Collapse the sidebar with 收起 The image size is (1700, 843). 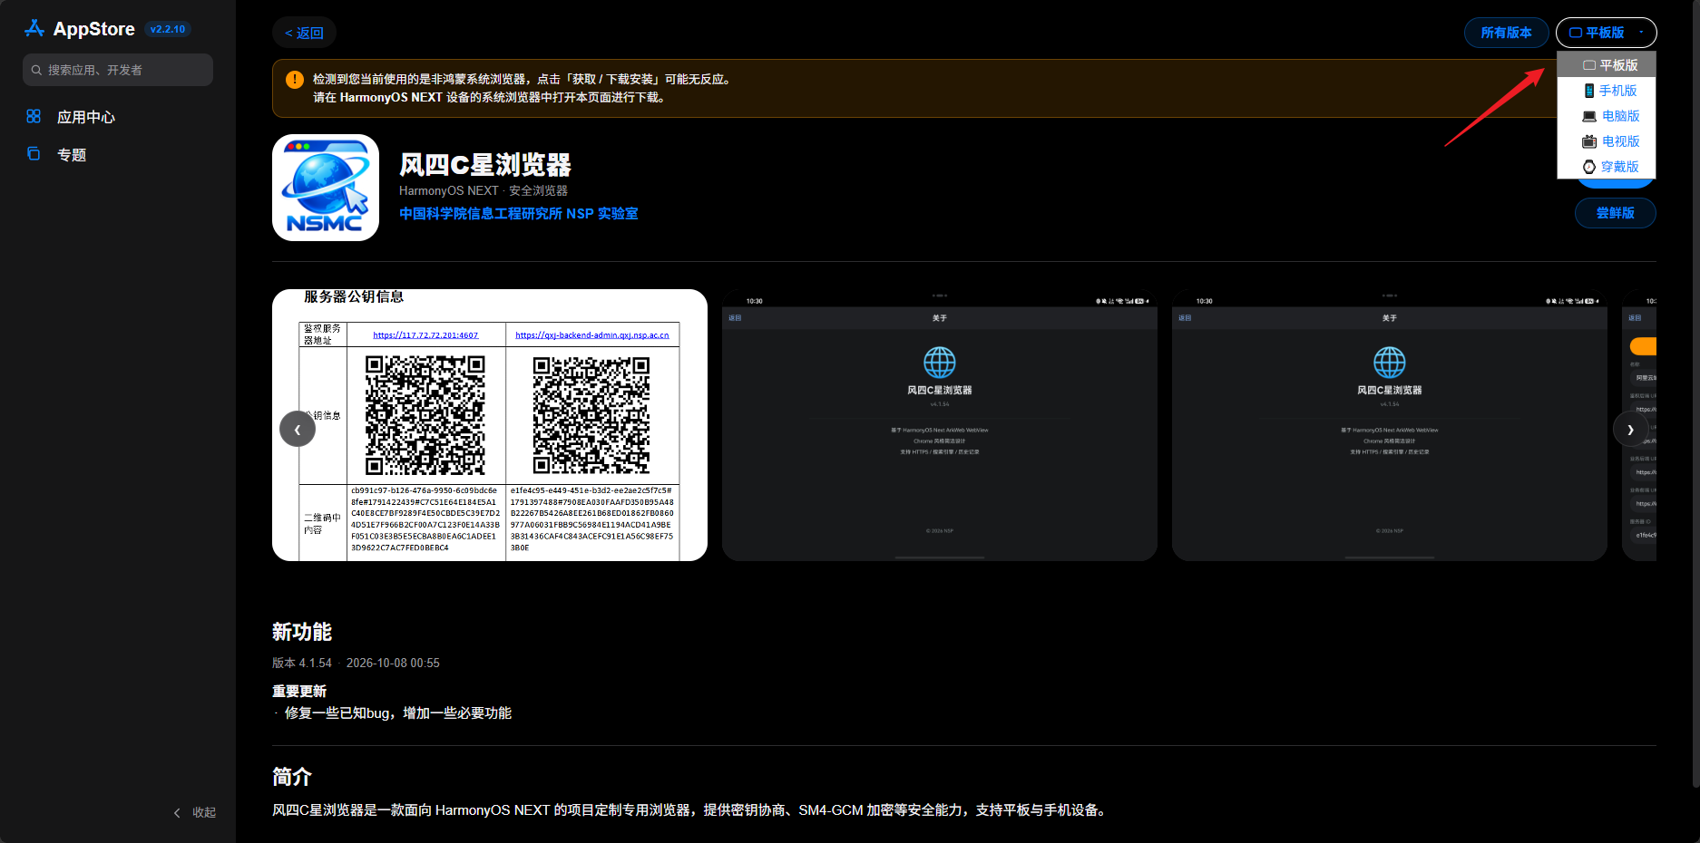coord(195,812)
